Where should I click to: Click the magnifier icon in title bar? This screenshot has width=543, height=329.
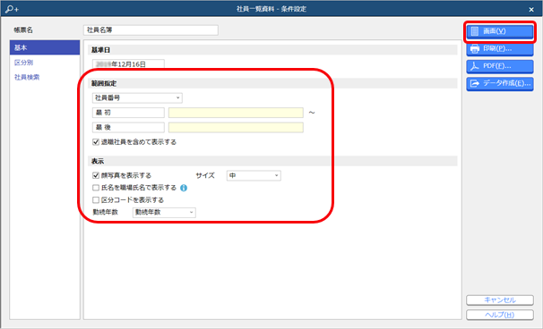(x=12, y=9)
